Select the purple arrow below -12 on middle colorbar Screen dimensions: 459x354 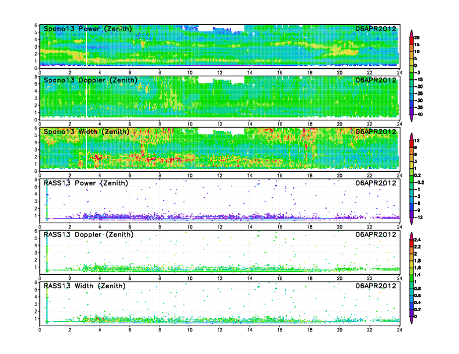[411, 221]
